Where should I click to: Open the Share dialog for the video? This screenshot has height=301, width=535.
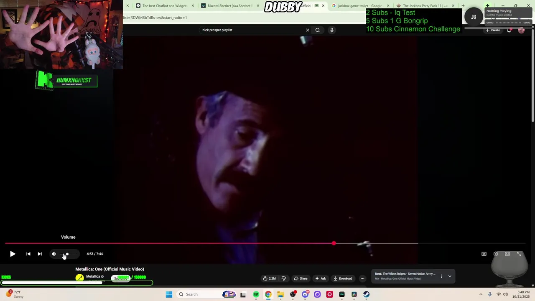click(301, 278)
